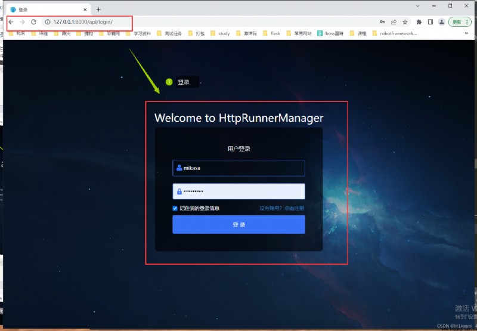The height and width of the screenshot is (331, 477).
Task: Open the robotframework bookmark folder
Action: (395, 33)
